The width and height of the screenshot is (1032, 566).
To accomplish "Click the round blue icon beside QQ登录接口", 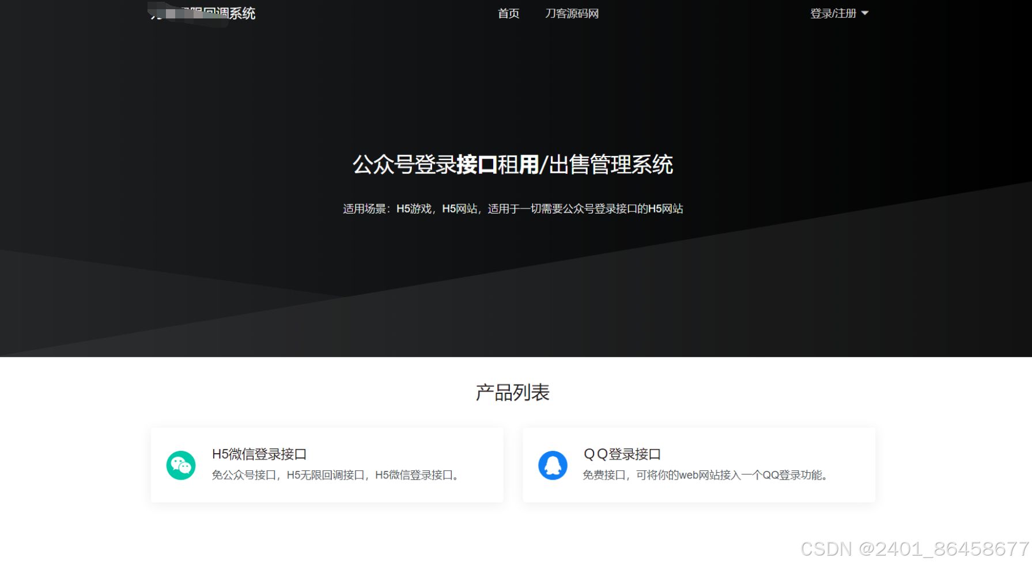I will coord(553,464).
